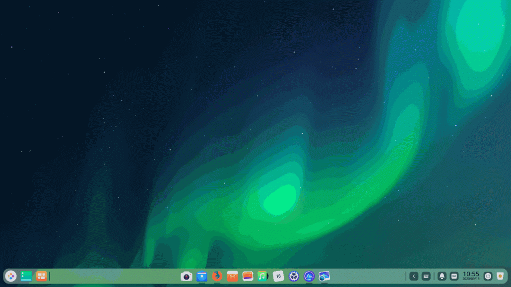The height and width of the screenshot is (287, 511).
Task: Open the input method indicator
Action: click(x=454, y=276)
